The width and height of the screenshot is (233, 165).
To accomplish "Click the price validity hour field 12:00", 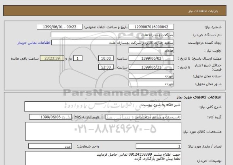I will [106, 67].
